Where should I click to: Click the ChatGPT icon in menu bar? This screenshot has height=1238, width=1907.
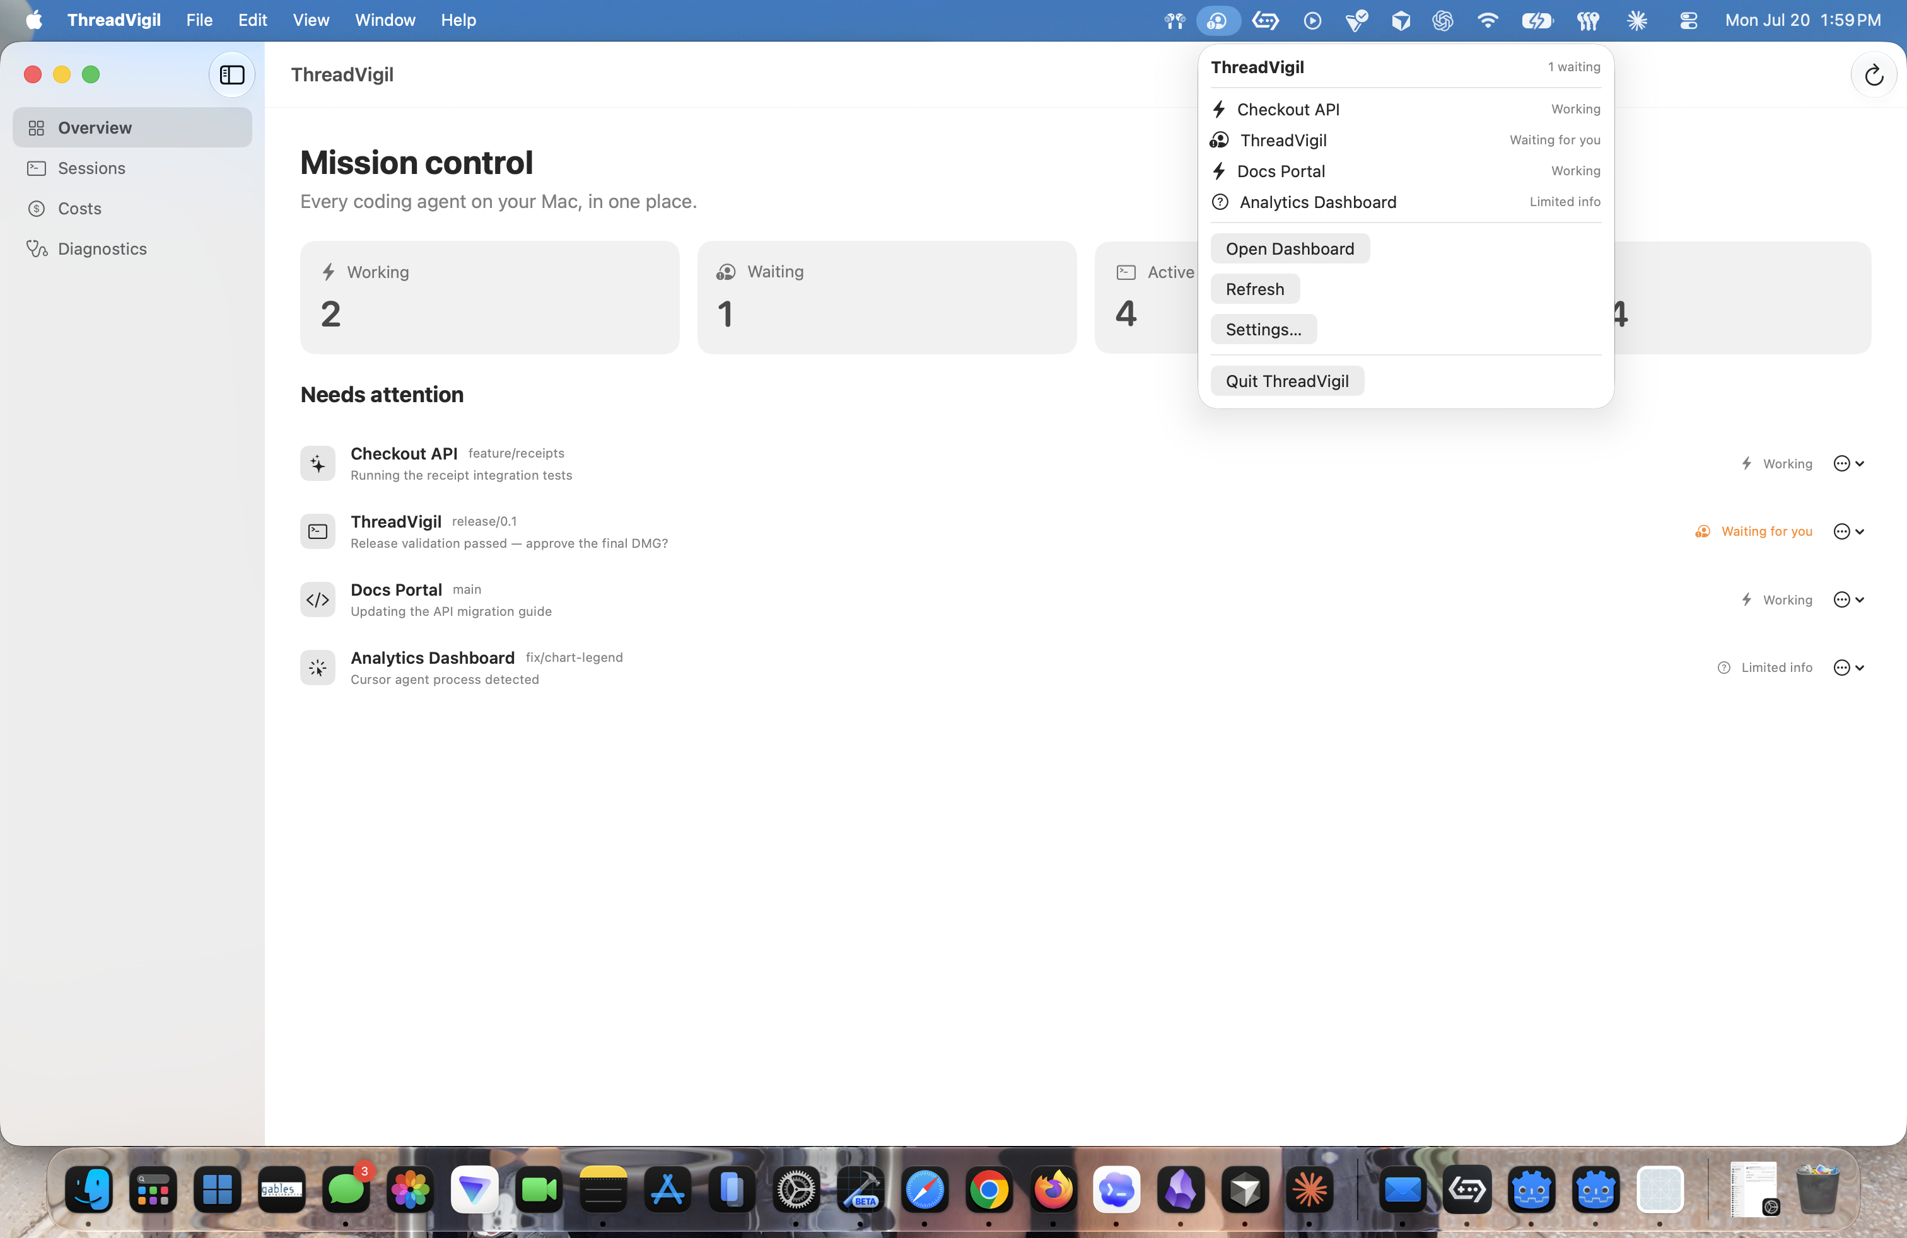[1442, 21]
